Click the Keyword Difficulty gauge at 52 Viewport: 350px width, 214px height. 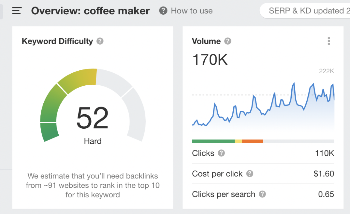93,117
